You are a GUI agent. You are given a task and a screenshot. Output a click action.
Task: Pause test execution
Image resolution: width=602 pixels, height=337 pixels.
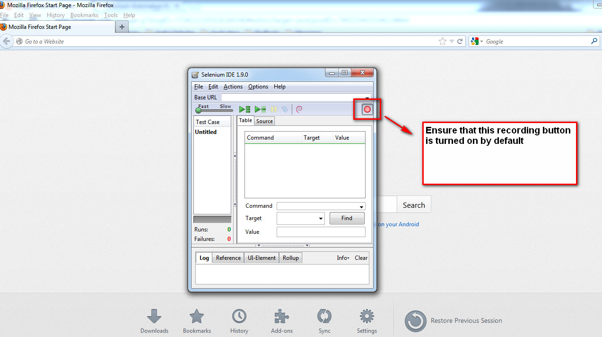click(273, 109)
